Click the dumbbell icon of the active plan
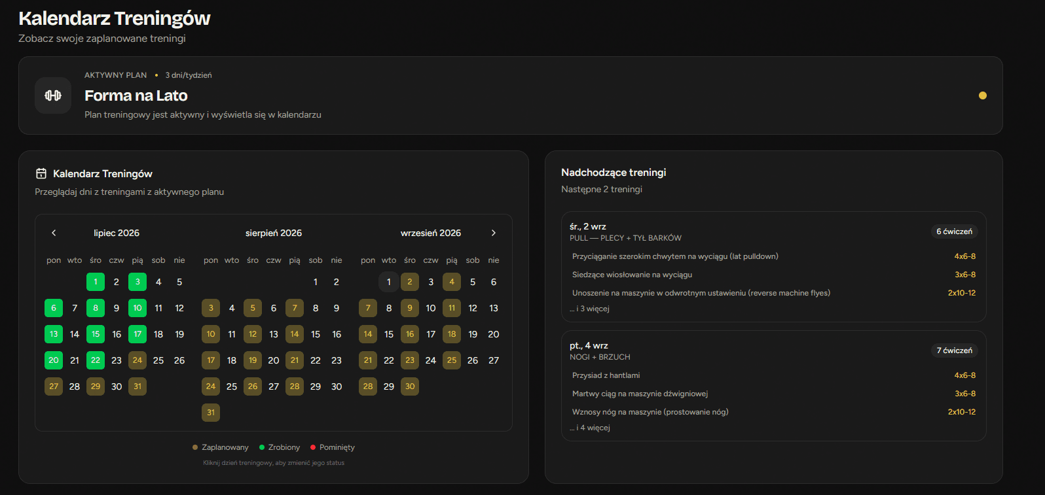Image resolution: width=1045 pixels, height=495 pixels. pos(53,95)
